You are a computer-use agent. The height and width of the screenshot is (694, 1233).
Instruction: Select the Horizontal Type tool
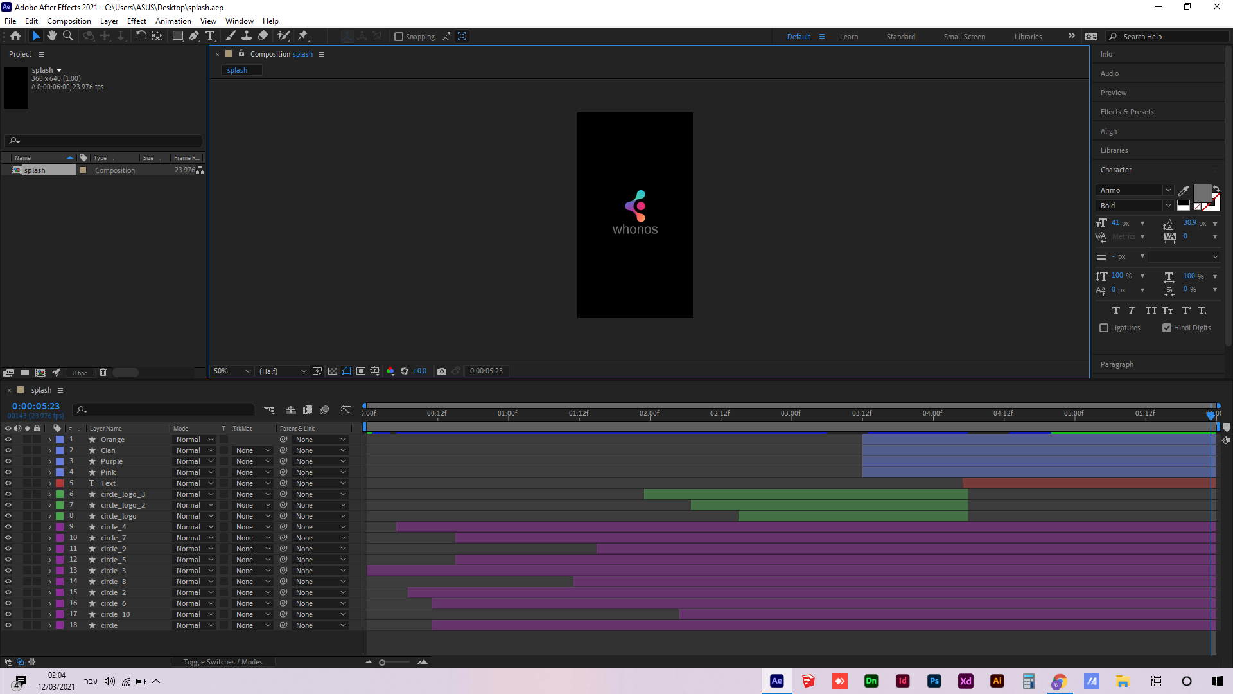pyautogui.click(x=211, y=36)
